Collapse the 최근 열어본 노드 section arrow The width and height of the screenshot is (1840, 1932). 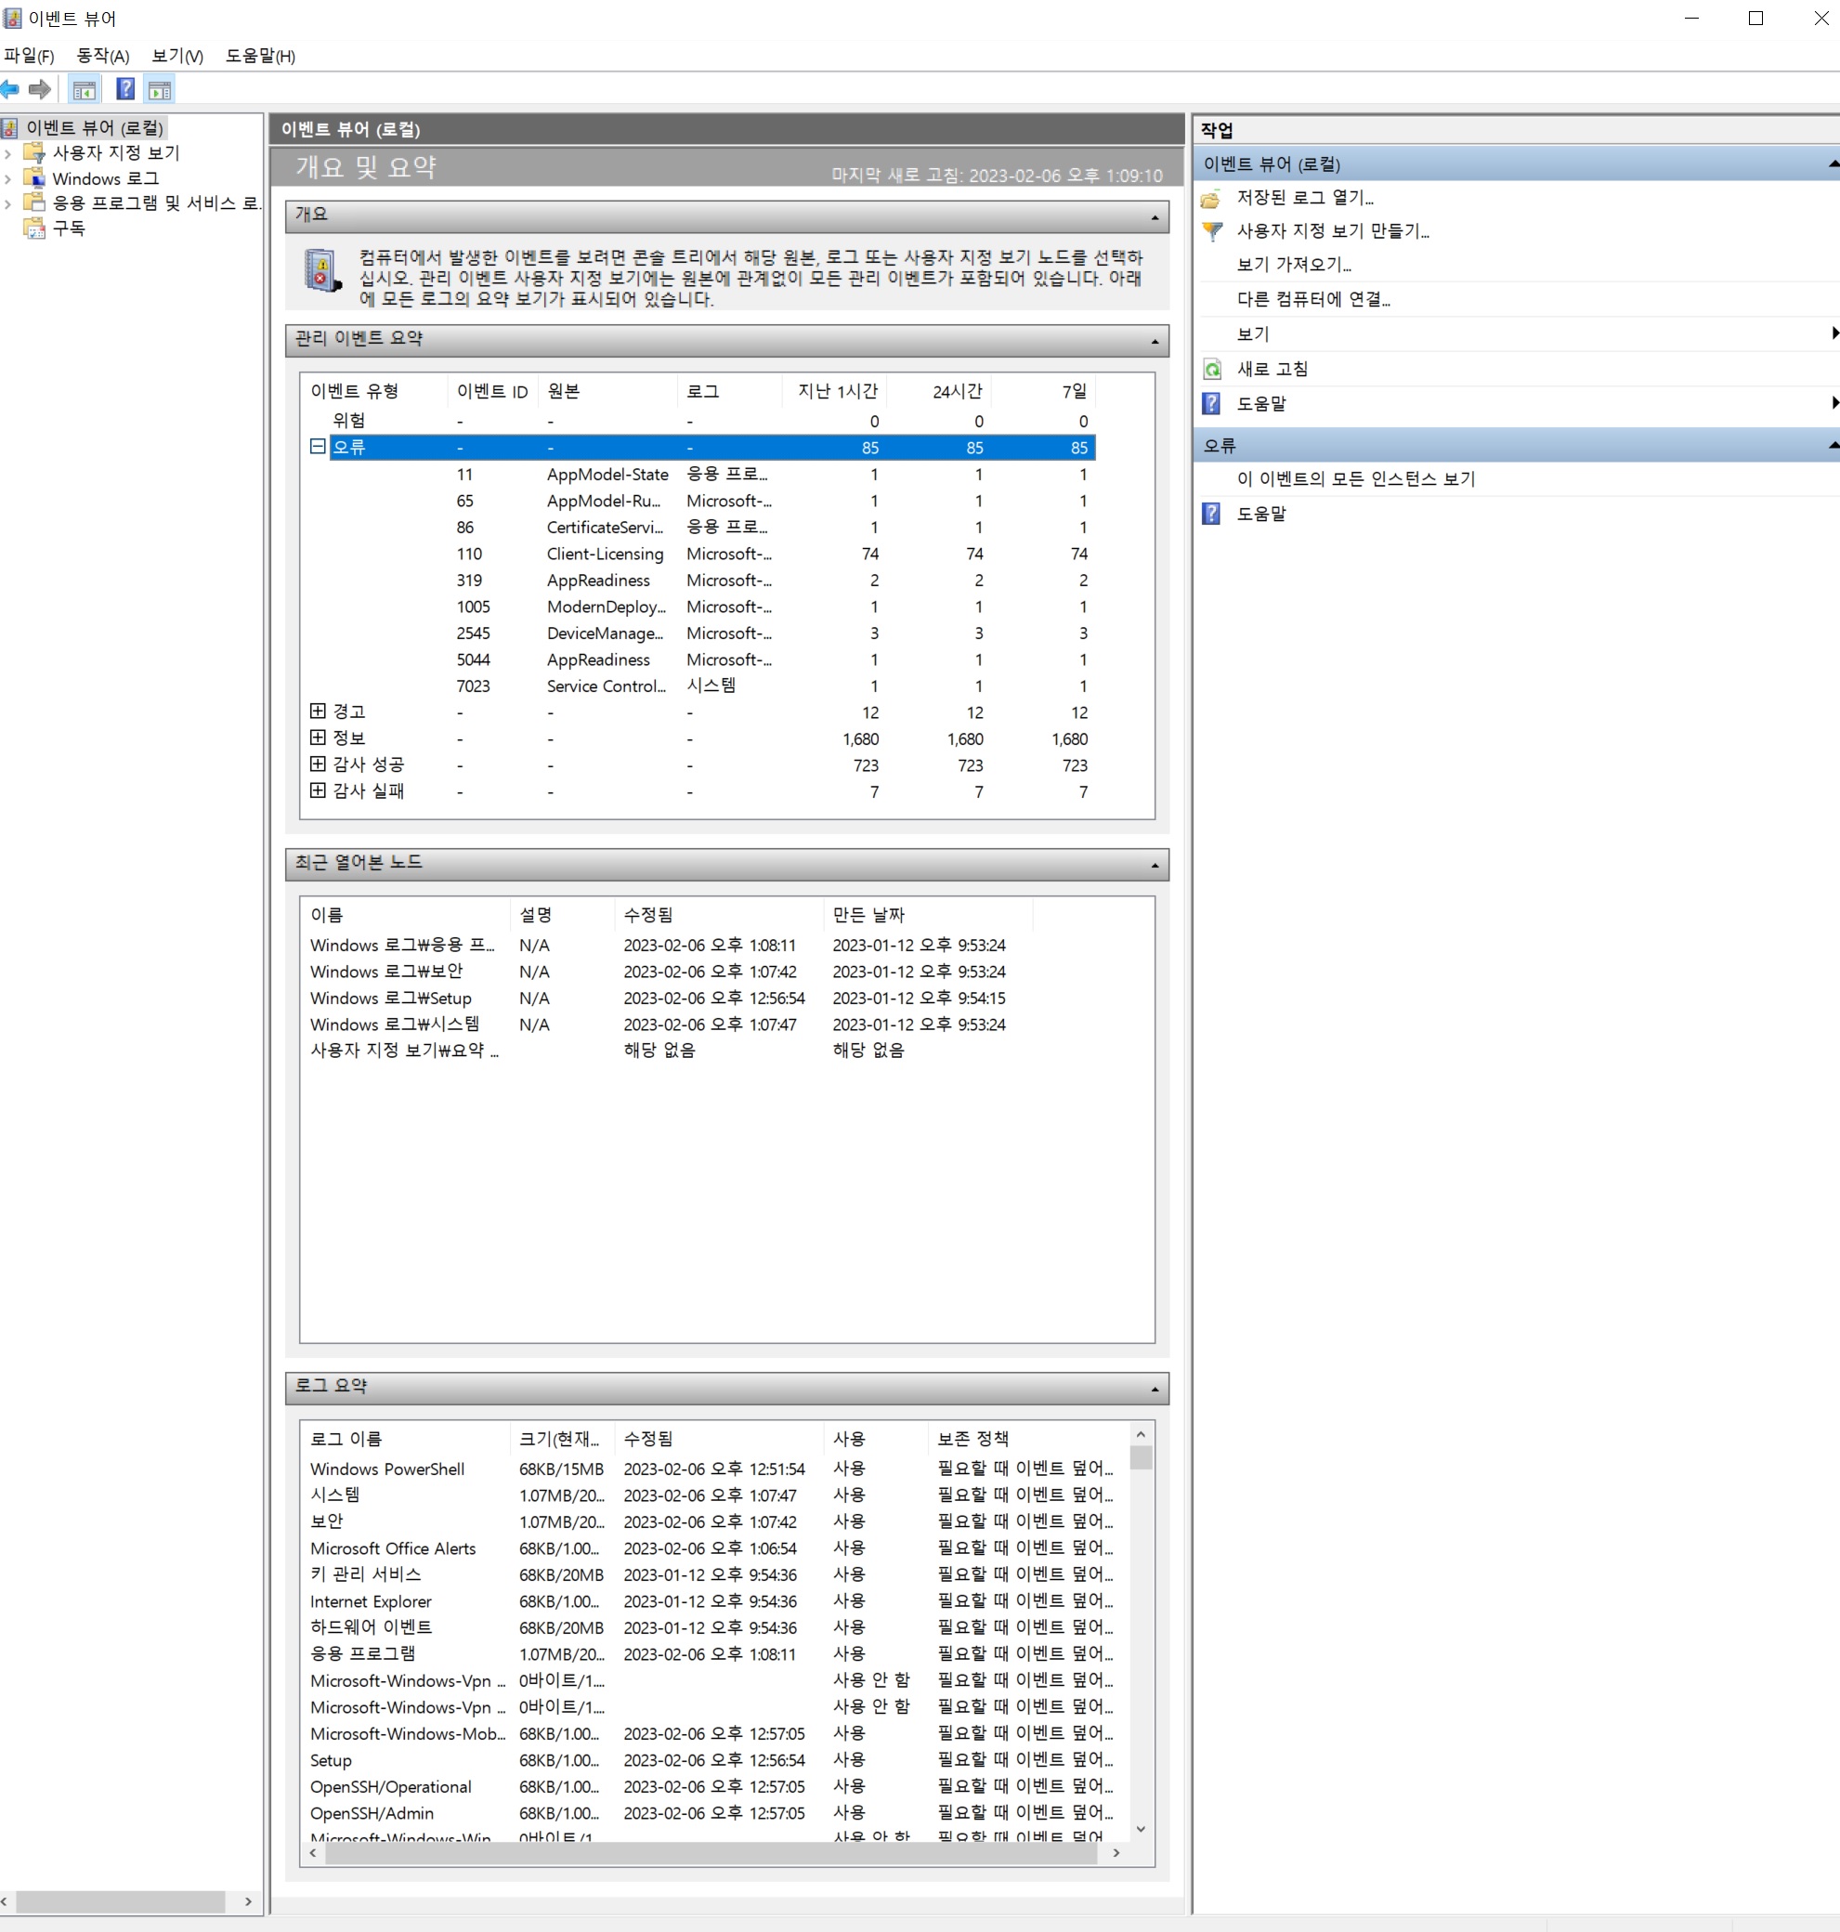1155,866
